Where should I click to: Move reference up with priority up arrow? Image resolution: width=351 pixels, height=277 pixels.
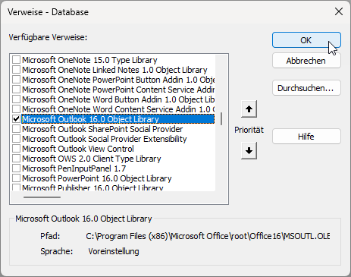click(249, 109)
